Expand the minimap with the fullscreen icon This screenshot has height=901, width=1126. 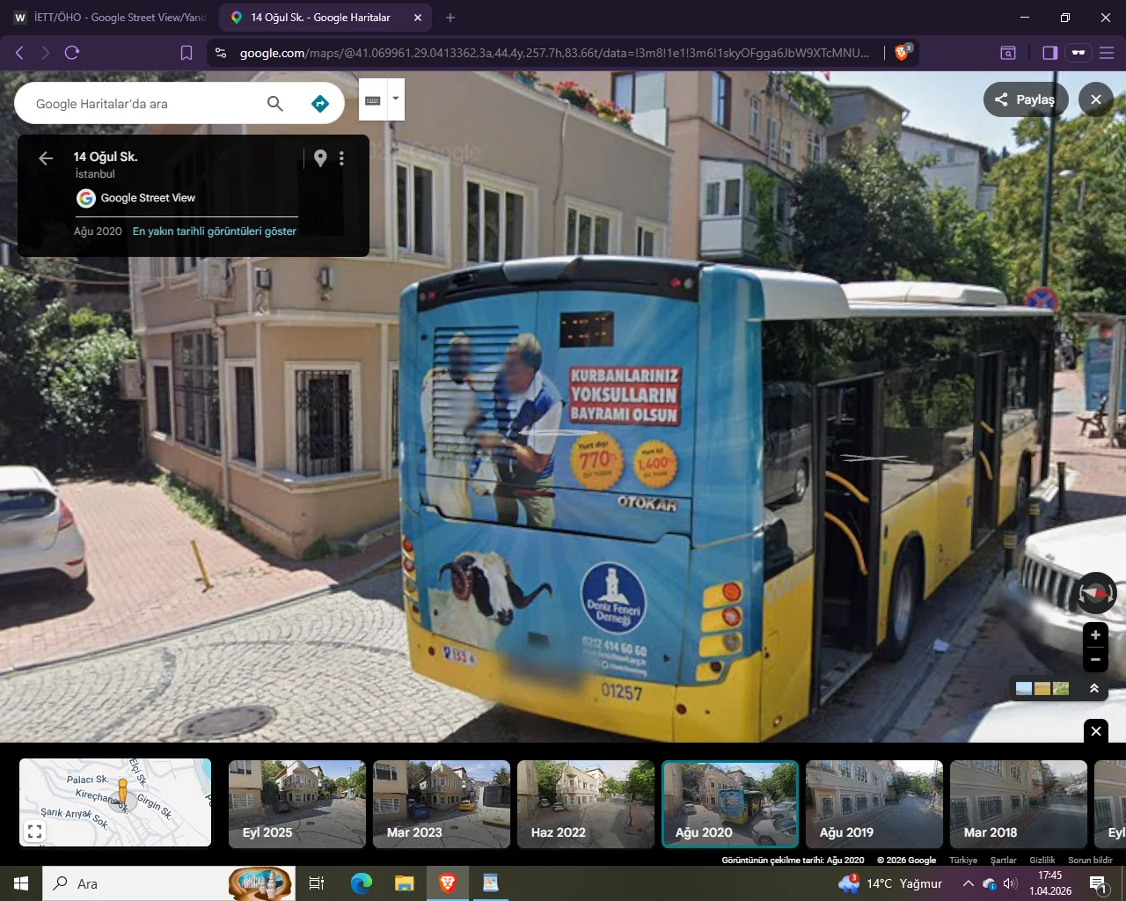[x=34, y=831]
